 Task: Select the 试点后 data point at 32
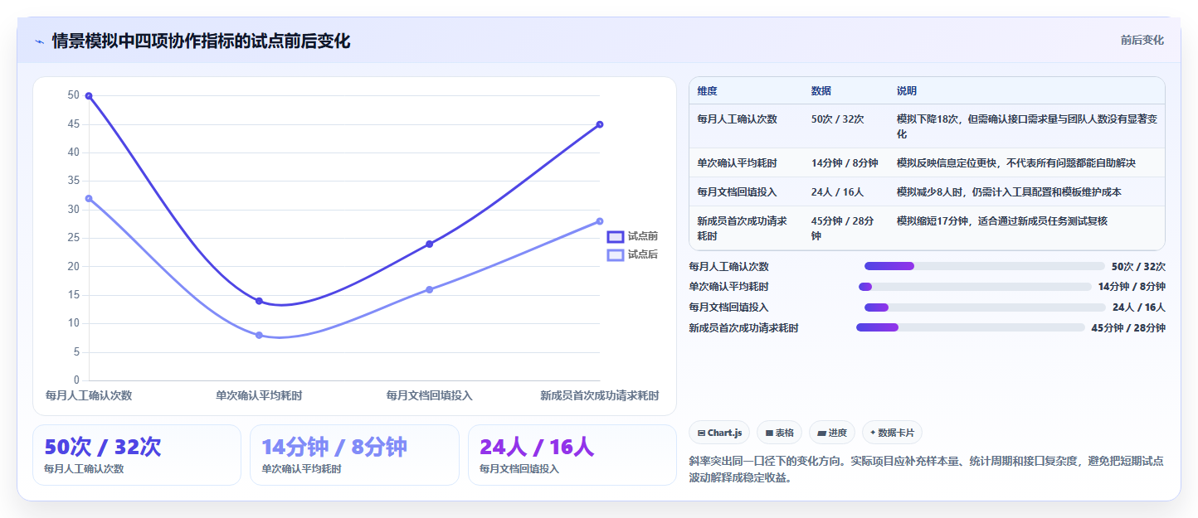(89, 198)
